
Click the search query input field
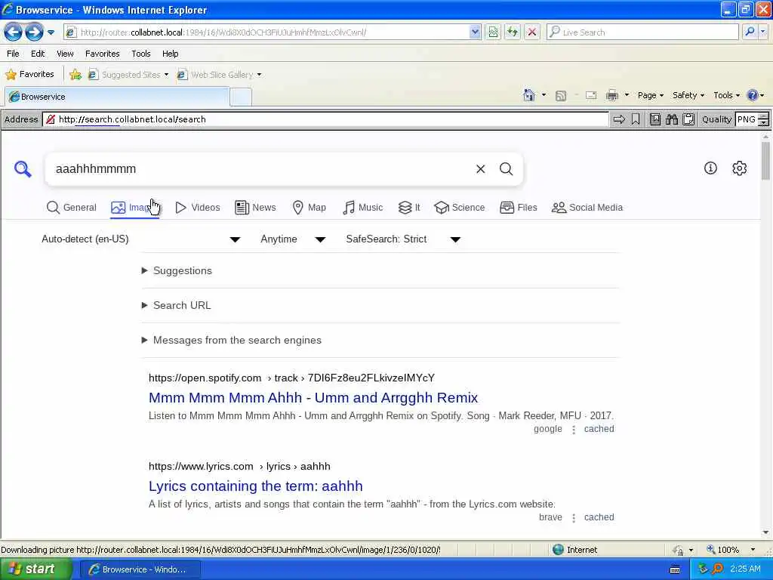261,169
